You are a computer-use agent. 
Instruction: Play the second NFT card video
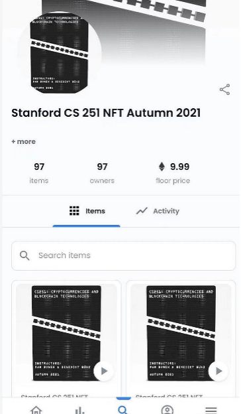click(218, 371)
